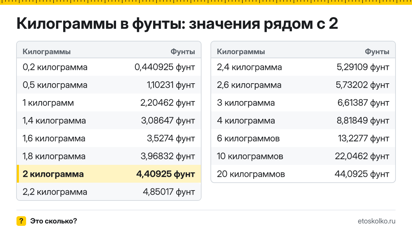This screenshot has height=232, width=412.
Task: Select the '1 килограмм' cell
Action: pos(48,103)
